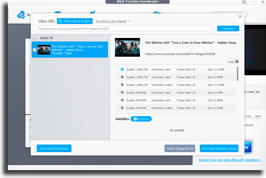This screenshot has width=266, height=178.
Task: Click the Witcher OST video title text
Action: (191, 43)
